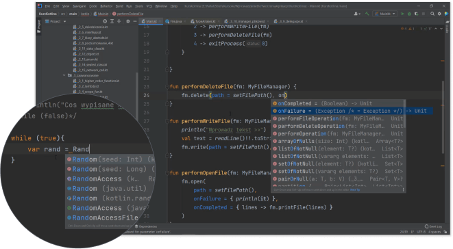The height and width of the screenshot is (249, 453).
Task: Toggle the Gradle tool window side tab
Action: coord(448,26)
